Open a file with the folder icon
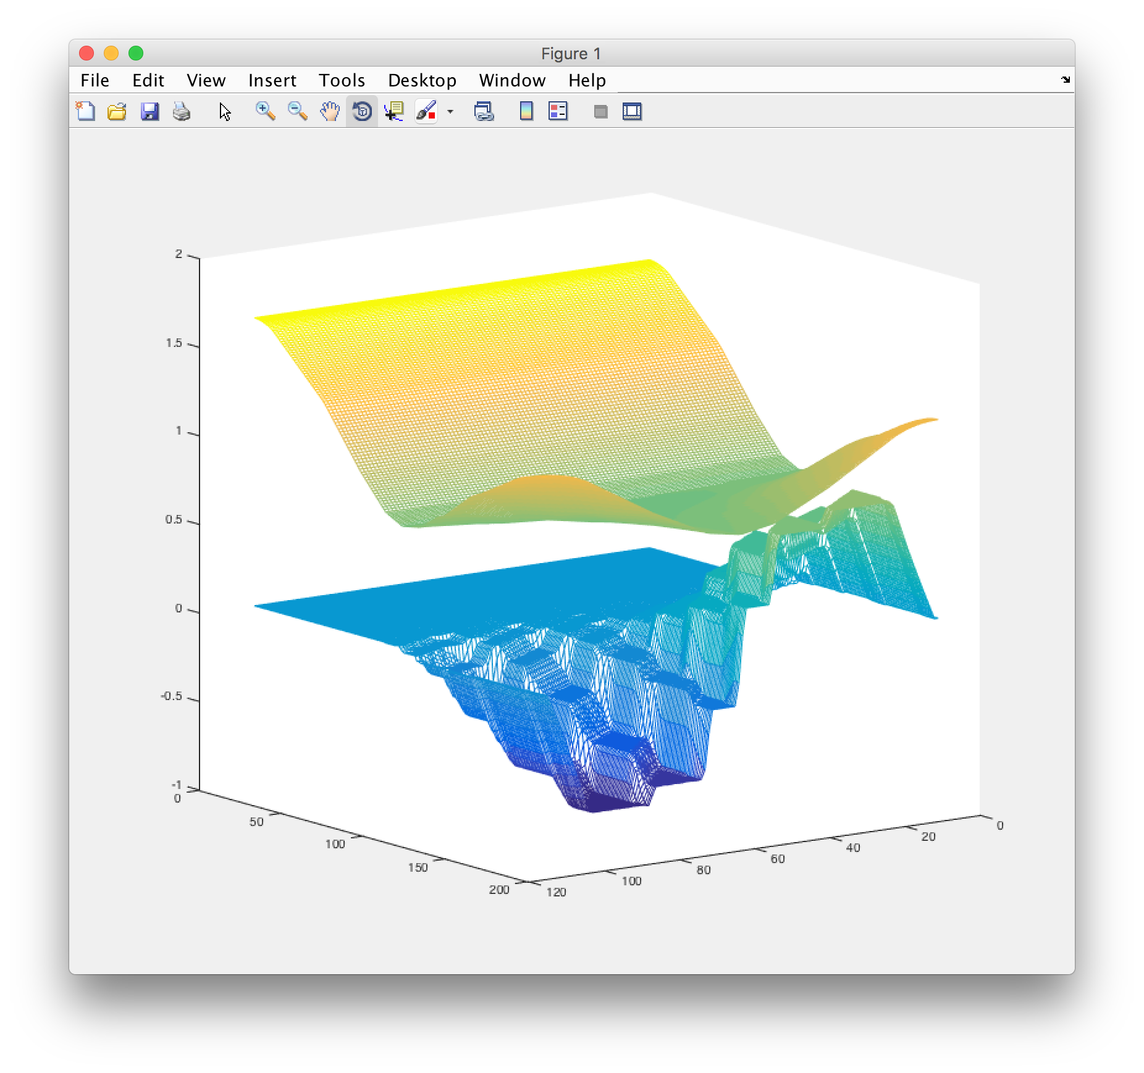Image resolution: width=1144 pixels, height=1073 pixels. point(117,112)
